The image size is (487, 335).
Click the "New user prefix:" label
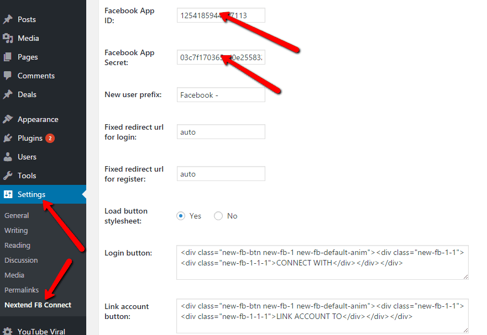(133, 94)
